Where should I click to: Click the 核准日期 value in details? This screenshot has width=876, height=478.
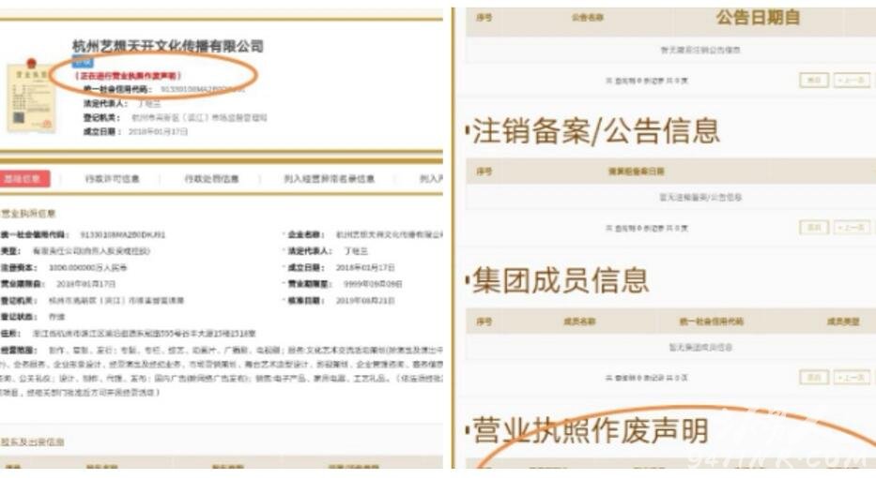click(x=365, y=301)
